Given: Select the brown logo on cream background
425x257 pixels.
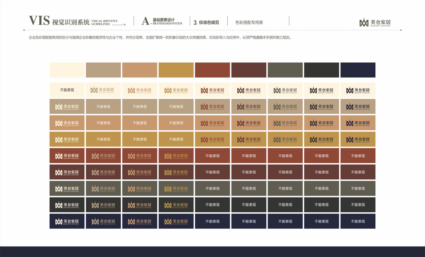Looking at the screenshot, I should click(x=249, y=90).
